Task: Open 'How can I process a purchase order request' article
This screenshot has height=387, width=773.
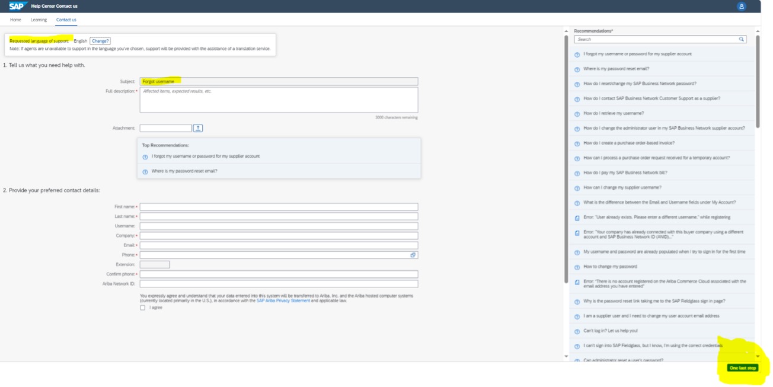Action: tap(657, 158)
